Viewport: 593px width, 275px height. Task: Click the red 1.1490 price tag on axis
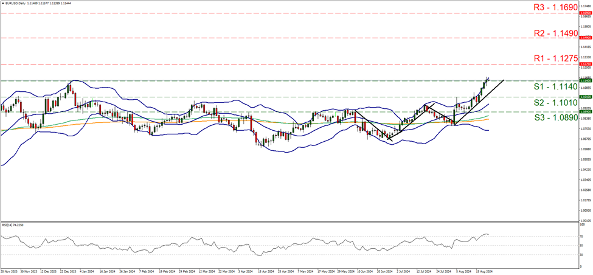click(x=584, y=38)
